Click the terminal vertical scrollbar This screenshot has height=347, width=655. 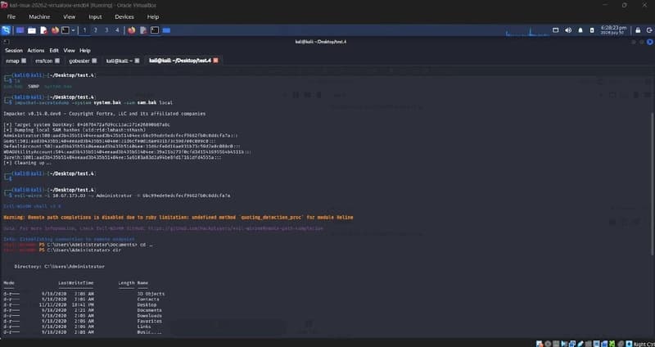pos(652,184)
